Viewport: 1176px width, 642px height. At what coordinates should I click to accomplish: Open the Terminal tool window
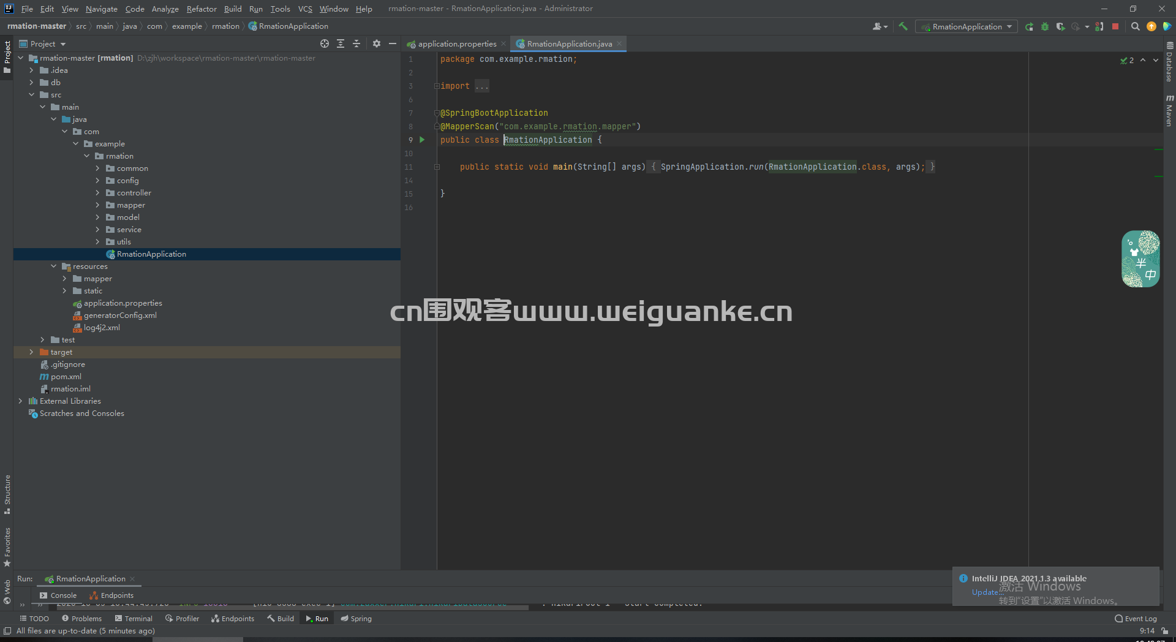pyautogui.click(x=134, y=619)
